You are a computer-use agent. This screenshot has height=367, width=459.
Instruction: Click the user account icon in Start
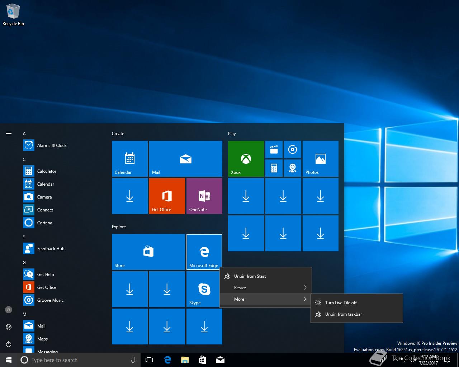pos(9,310)
